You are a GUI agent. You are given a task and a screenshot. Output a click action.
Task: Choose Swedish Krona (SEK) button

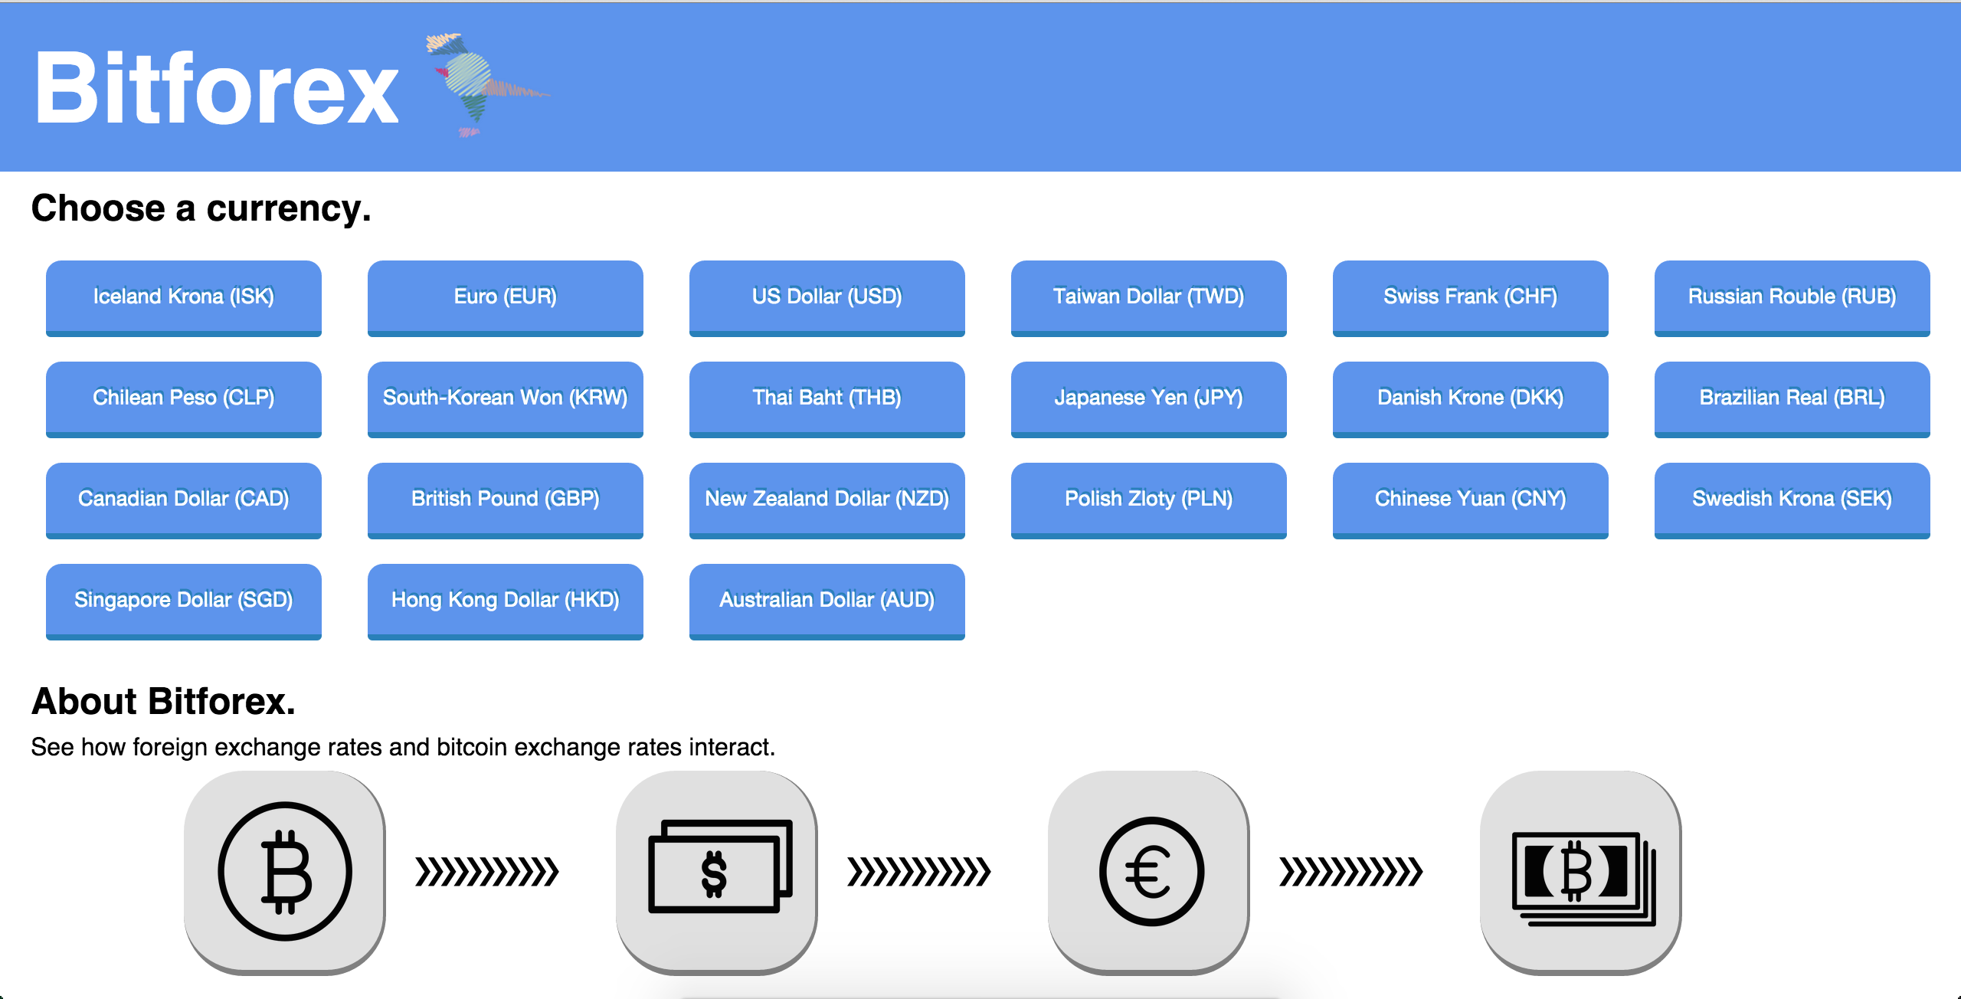point(1792,499)
